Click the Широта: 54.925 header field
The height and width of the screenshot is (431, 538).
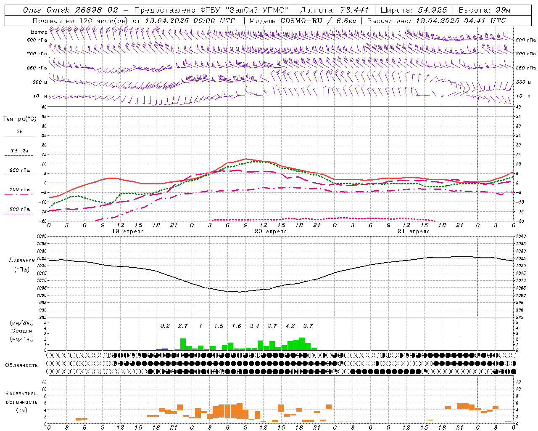point(414,10)
